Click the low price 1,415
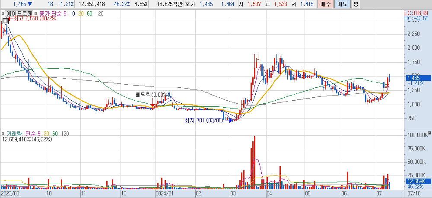The image size is (432, 198). coord(307,4)
